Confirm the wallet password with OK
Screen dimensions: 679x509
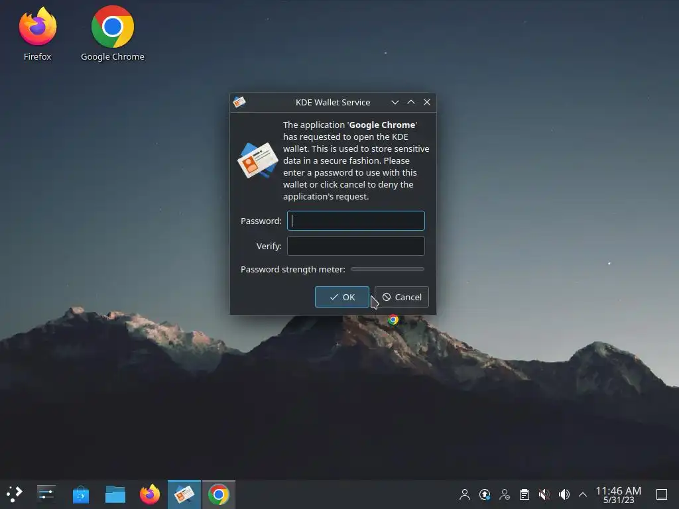tap(342, 297)
